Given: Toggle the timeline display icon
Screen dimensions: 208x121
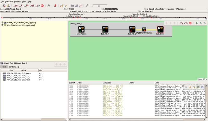Looking at the screenshot, I should pos(81,6).
